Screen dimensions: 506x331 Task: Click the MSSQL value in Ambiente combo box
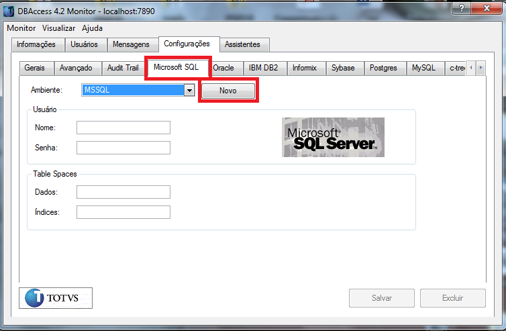[x=133, y=90]
